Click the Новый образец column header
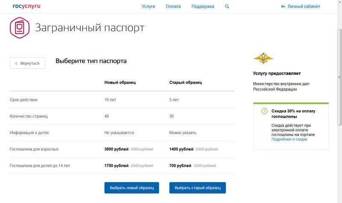The width and height of the screenshot is (342, 203). 120,82
